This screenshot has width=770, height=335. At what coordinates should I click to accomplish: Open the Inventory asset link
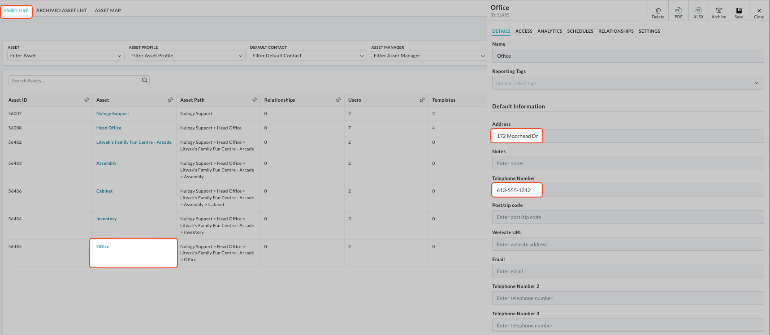[107, 219]
